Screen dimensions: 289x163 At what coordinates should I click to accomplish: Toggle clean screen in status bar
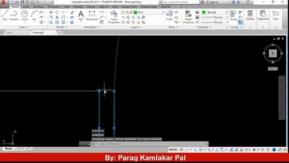(x=280, y=150)
